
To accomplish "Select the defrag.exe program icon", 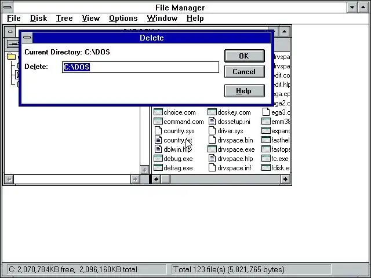I will pos(158,167).
